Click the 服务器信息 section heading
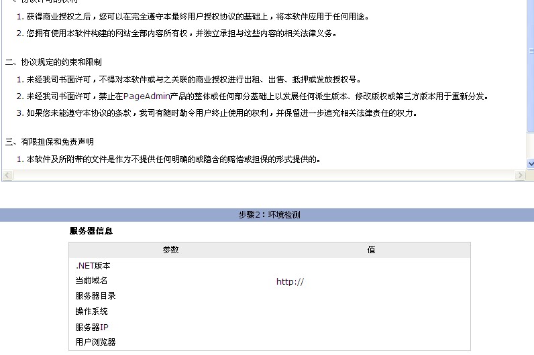 tap(91, 231)
